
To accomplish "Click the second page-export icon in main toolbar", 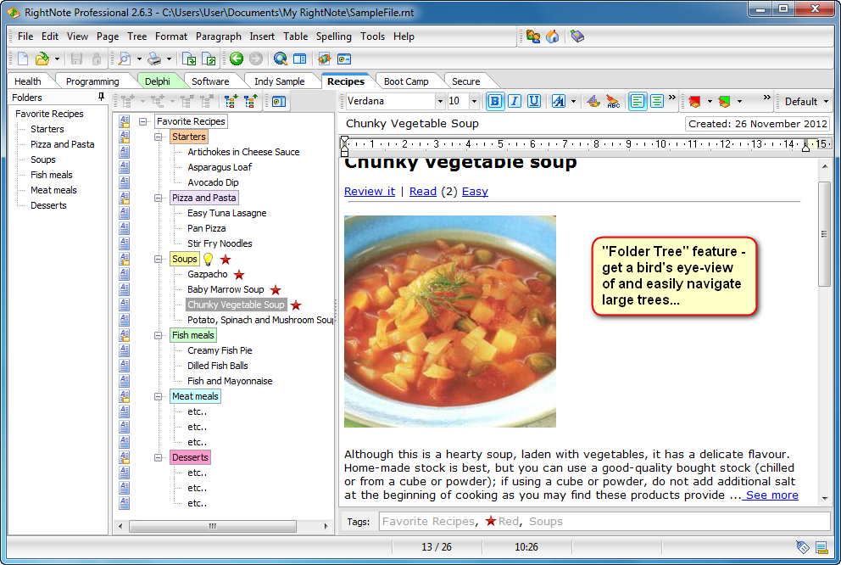I will point(209,59).
